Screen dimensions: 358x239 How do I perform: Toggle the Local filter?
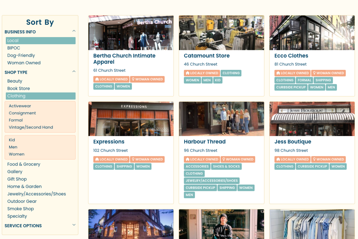(41, 40)
